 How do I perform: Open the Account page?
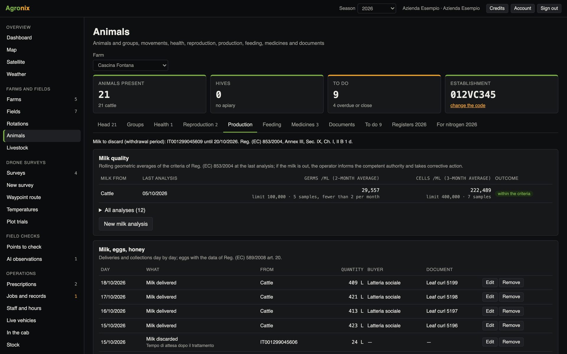click(522, 8)
